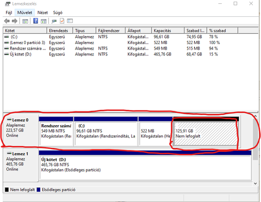Open the Súgó menu
This screenshot has height=202, width=261.
58,13
